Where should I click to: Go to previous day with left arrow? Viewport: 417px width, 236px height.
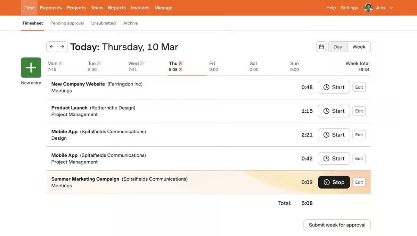coord(51,47)
